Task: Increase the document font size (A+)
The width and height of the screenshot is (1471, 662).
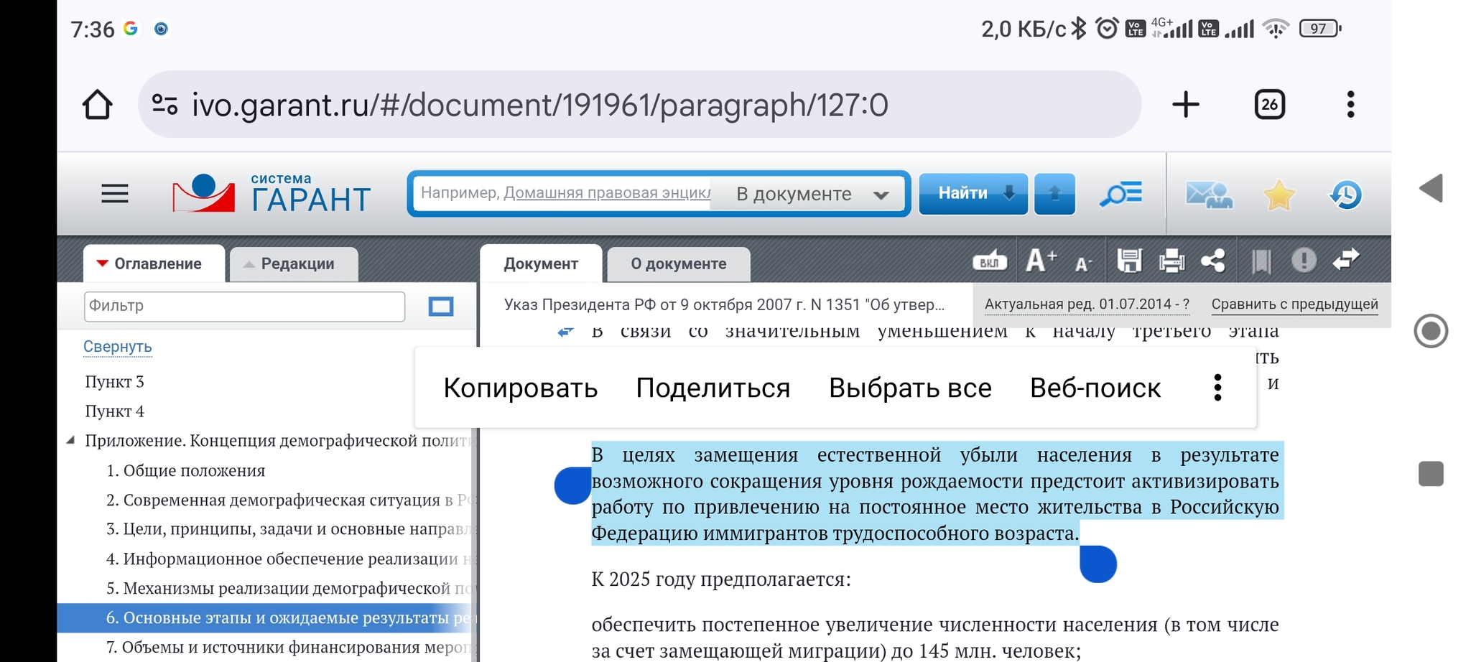Action: tap(1041, 261)
